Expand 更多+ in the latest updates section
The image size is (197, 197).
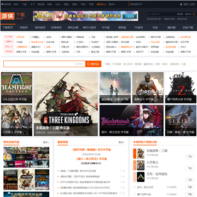pos(121,142)
